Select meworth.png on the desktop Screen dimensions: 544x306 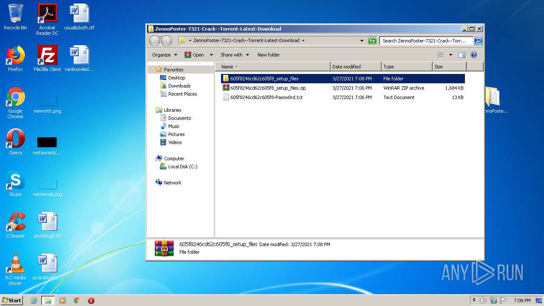(x=47, y=105)
